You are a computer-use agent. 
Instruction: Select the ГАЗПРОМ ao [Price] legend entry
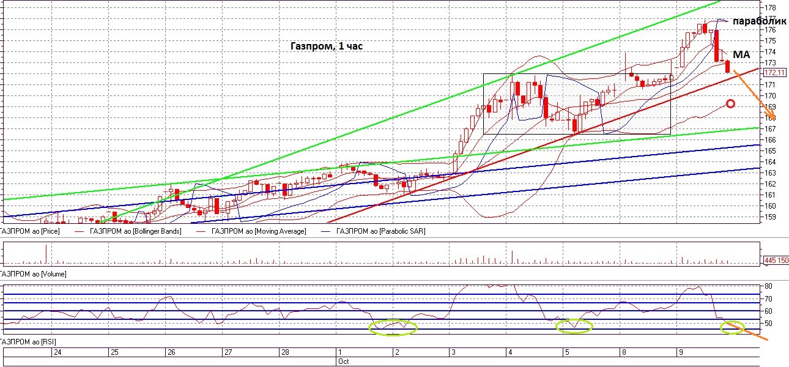(29, 231)
